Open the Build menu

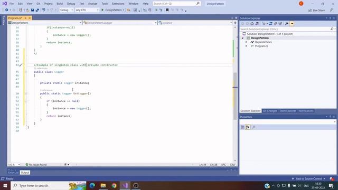[60, 4]
